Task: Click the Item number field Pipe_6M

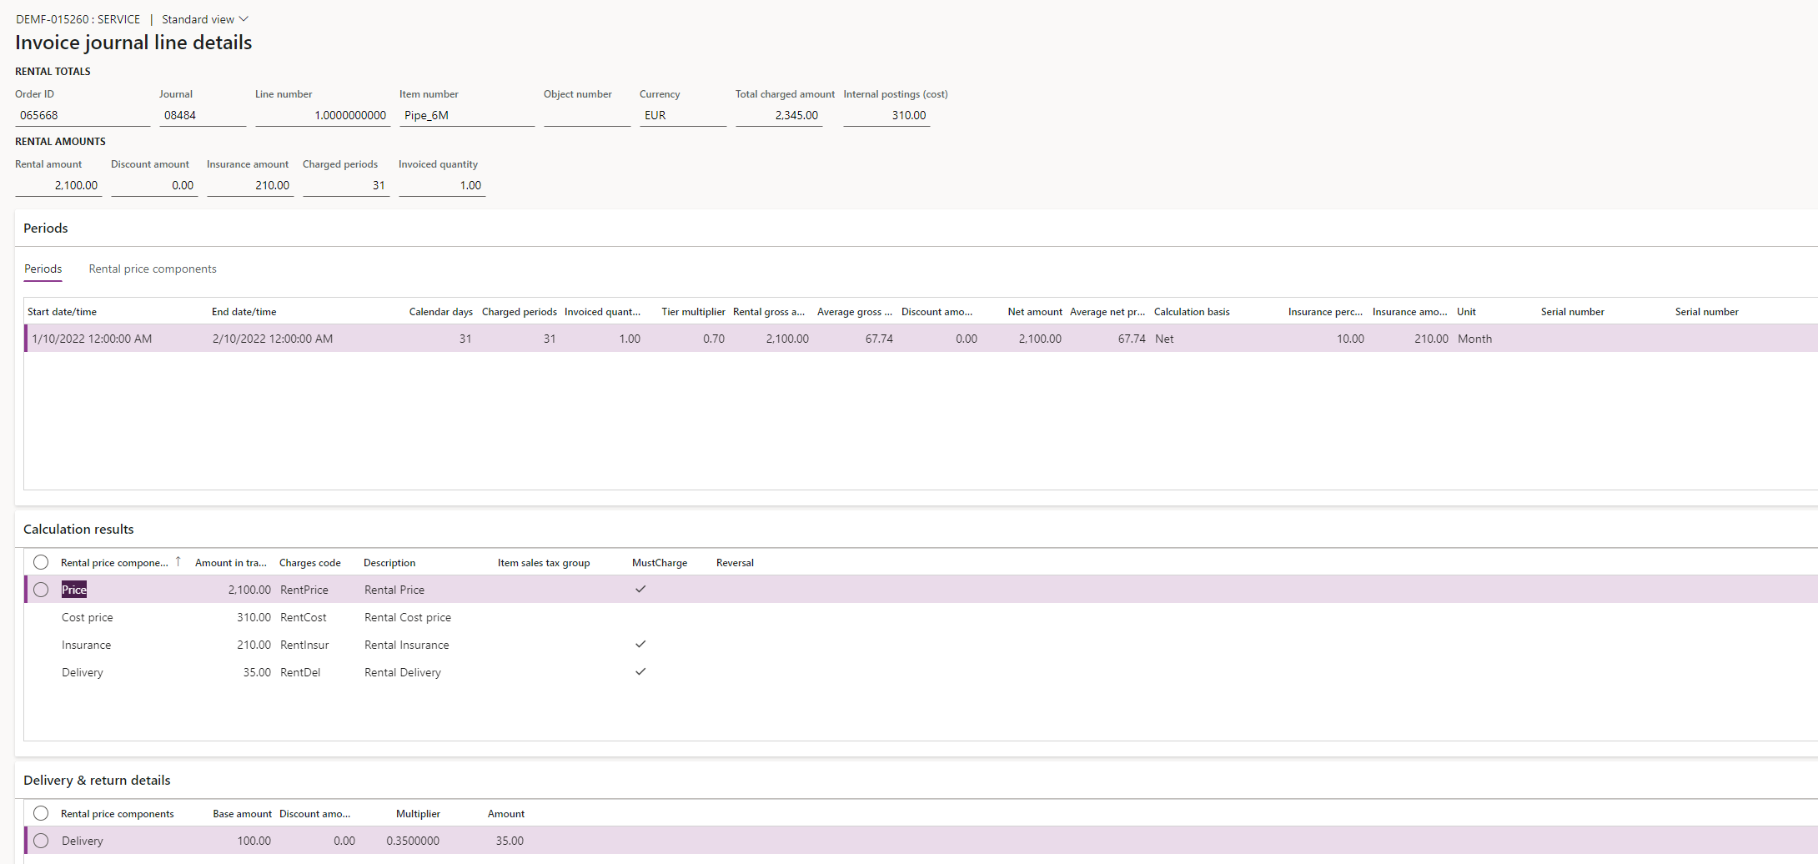Action: coord(467,115)
